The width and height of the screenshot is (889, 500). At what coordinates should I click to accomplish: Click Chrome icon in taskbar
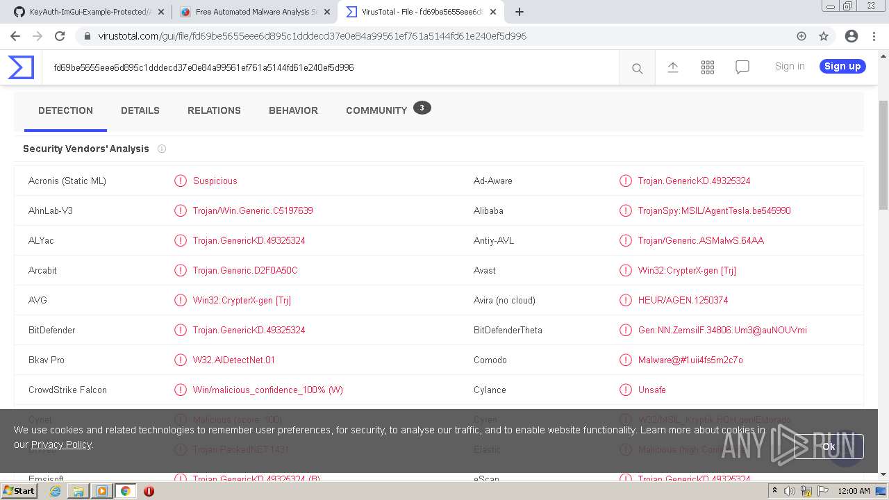tap(125, 491)
